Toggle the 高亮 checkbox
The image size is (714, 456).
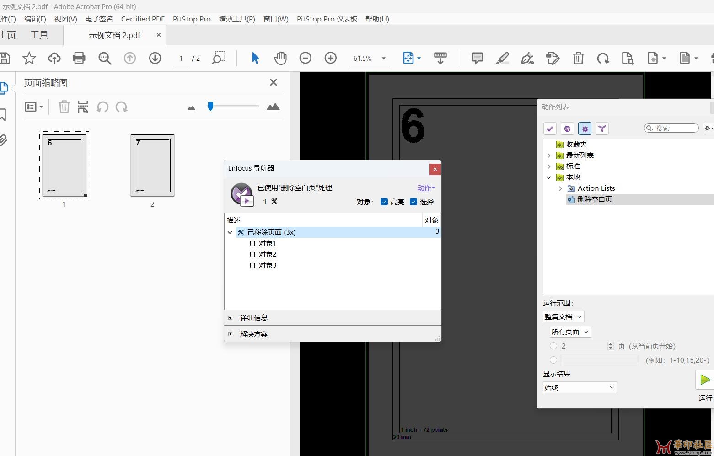pyautogui.click(x=384, y=202)
